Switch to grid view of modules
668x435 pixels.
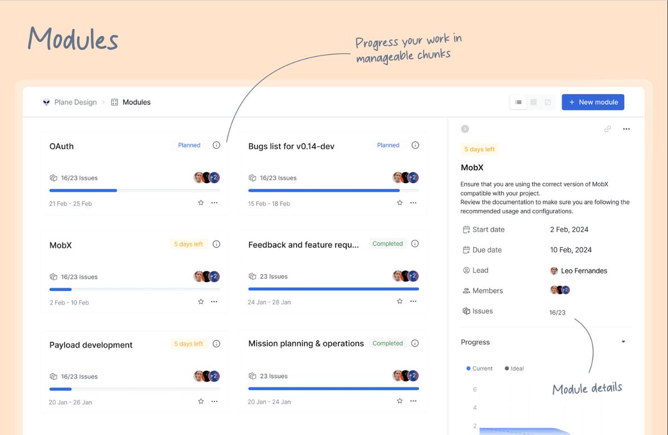coord(533,102)
